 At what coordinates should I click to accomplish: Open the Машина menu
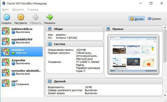[x=18, y=9]
